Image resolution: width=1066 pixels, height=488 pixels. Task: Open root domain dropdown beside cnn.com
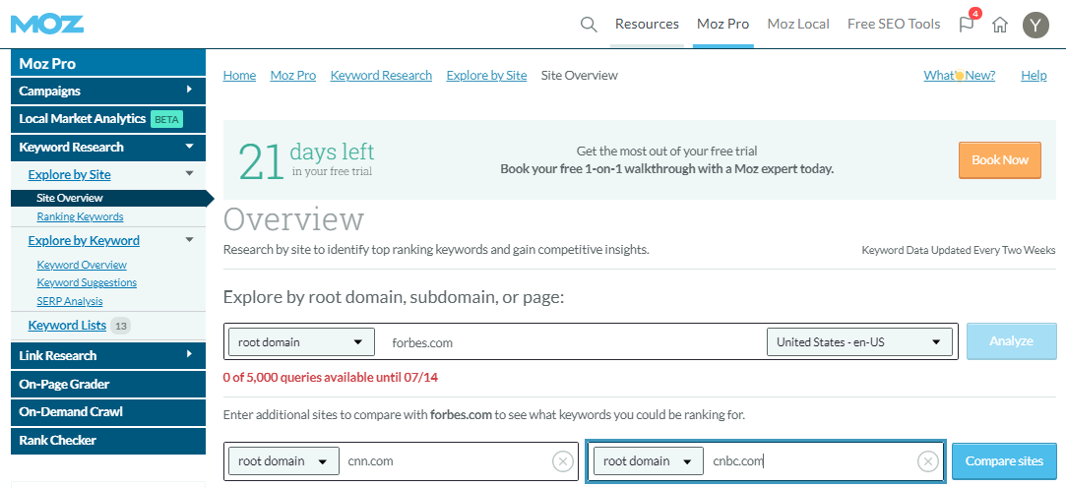[x=283, y=460]
